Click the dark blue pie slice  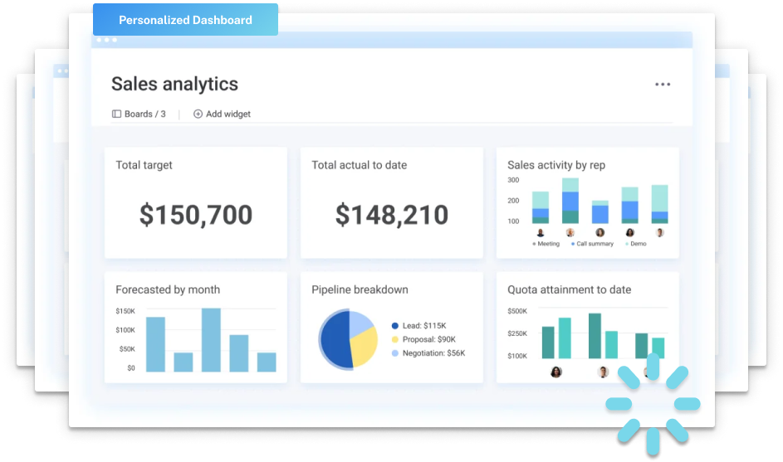(x=333, y=342)
